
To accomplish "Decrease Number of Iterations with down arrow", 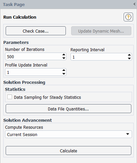I will point(64,58).
